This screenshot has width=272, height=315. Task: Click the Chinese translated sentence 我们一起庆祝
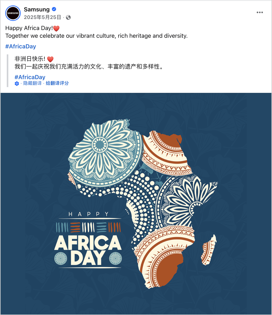tap(89, 66)
